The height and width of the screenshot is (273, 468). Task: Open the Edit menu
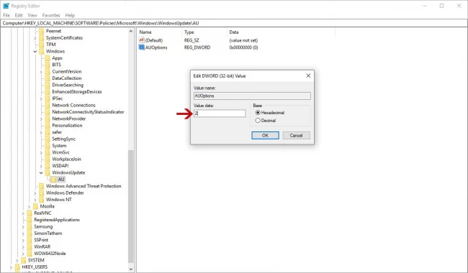(x=19, y=15)
